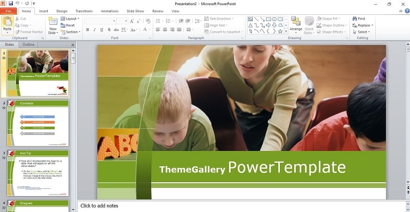Open the Layout dropdown
Image resolution: width=410 pixels, height=212 pixels.
click(x=70, y=19)
